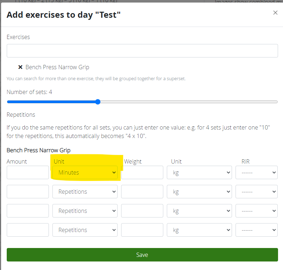Click the Weight column label
This screenshot has height=270, width=283.
(133, 161)
